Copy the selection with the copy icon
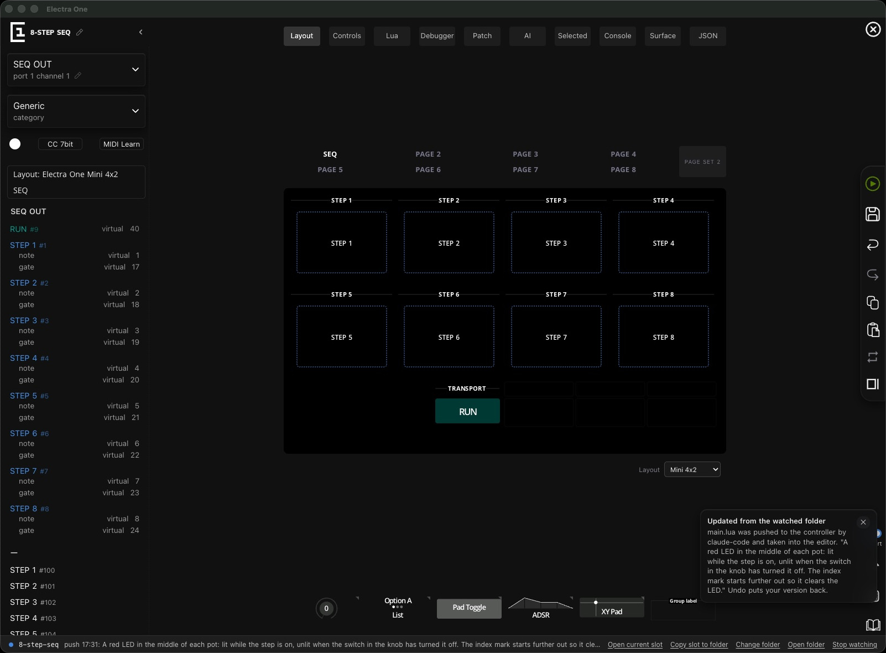 point(872,303)
